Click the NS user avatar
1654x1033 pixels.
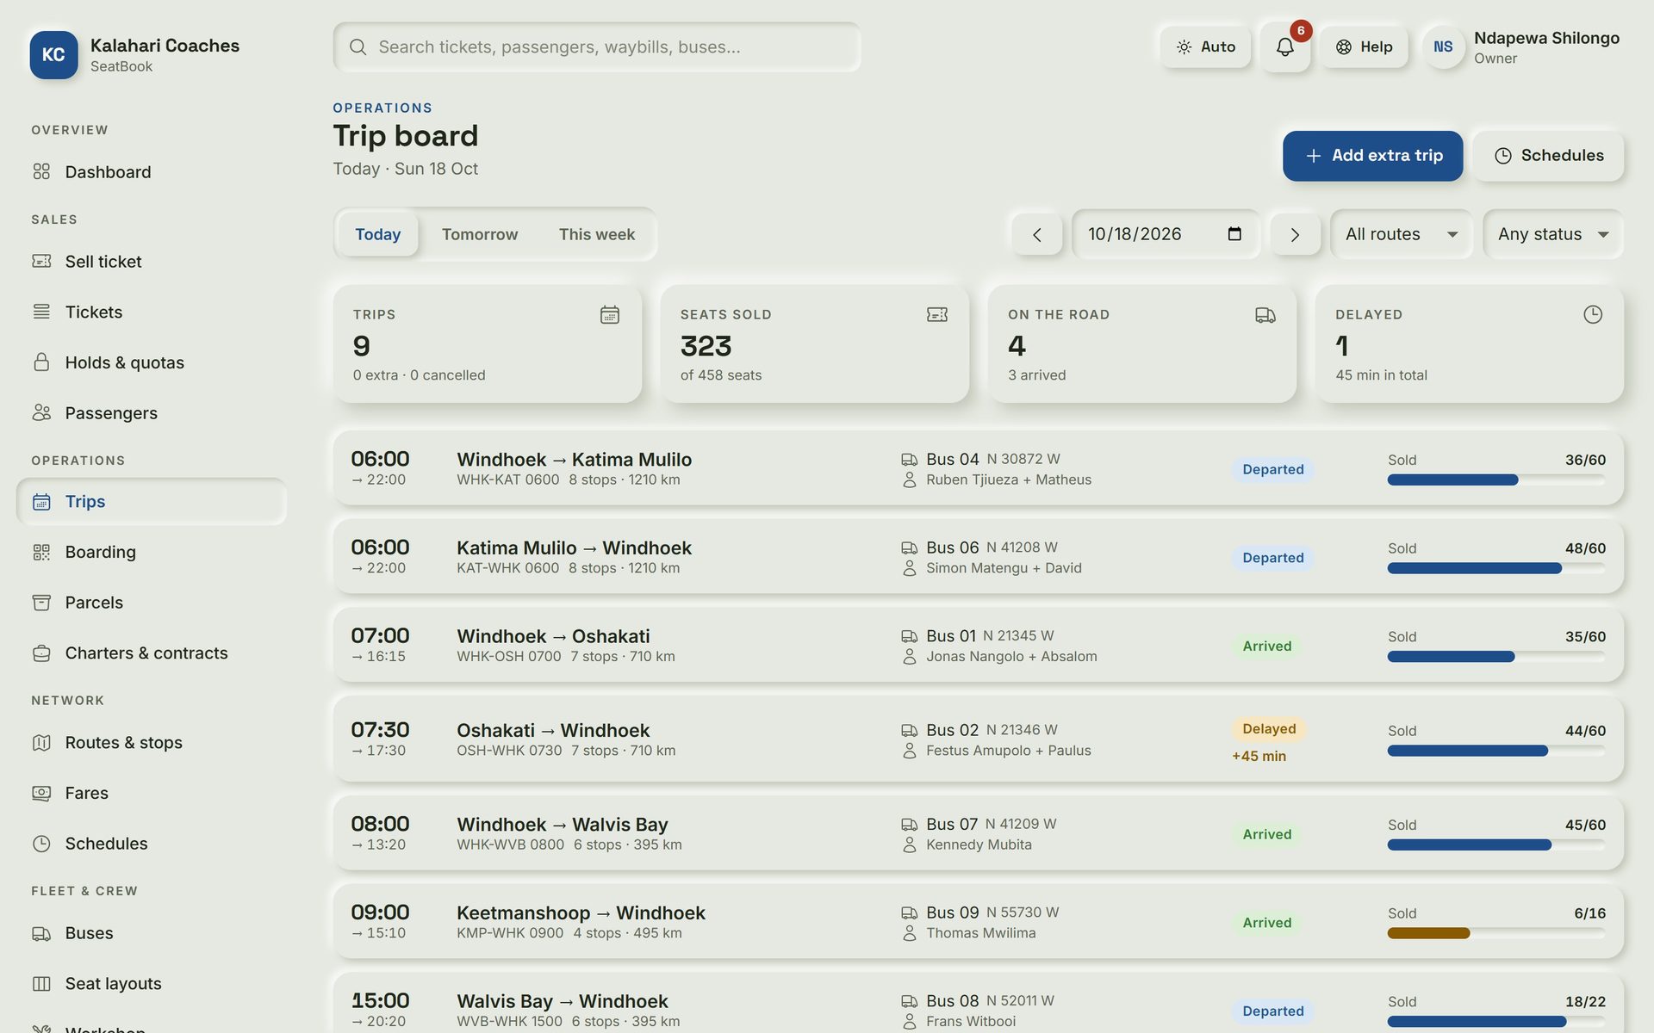1443,47
